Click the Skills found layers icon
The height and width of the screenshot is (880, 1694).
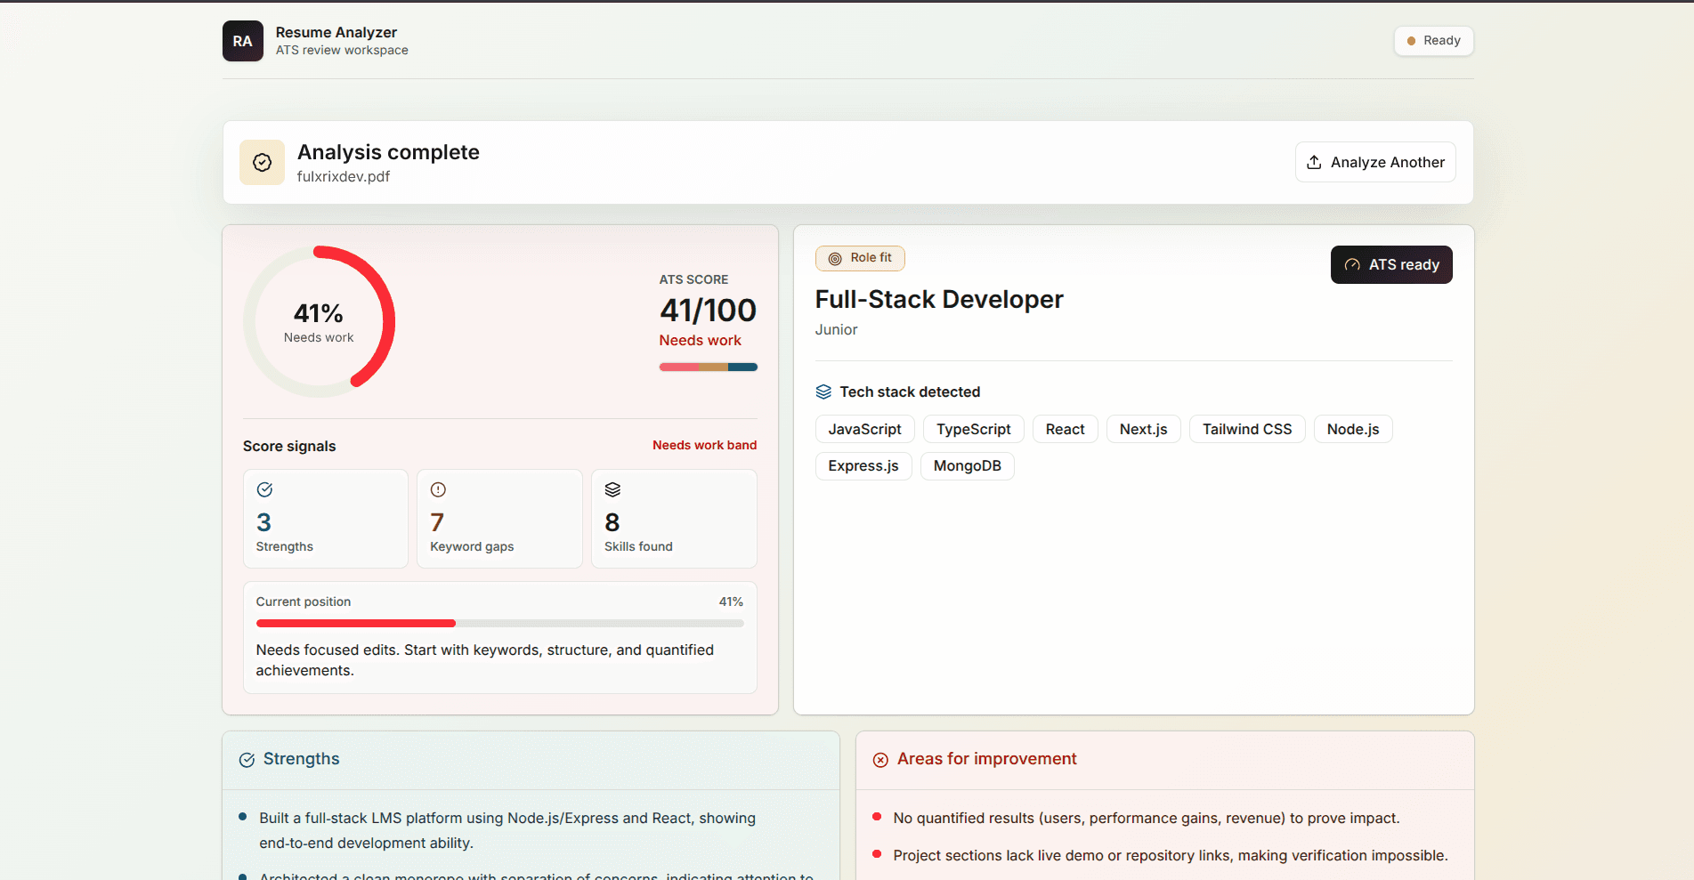612,489
